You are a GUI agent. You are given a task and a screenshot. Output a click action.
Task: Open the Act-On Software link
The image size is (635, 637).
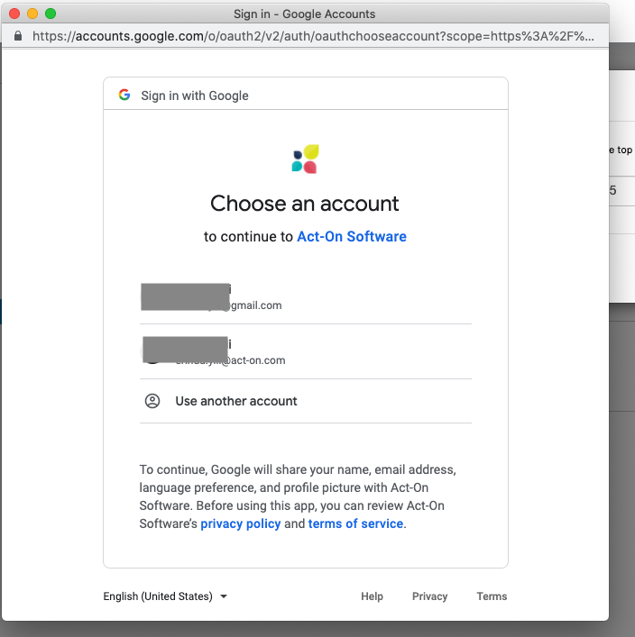click(352, 236)
